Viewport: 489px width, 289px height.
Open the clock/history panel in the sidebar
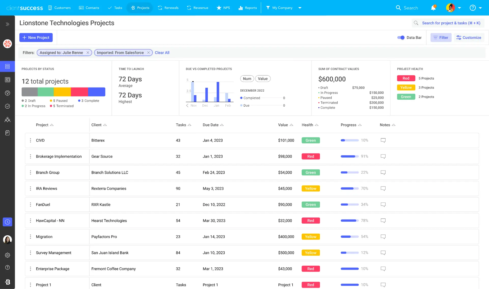[x=7, y=222]
